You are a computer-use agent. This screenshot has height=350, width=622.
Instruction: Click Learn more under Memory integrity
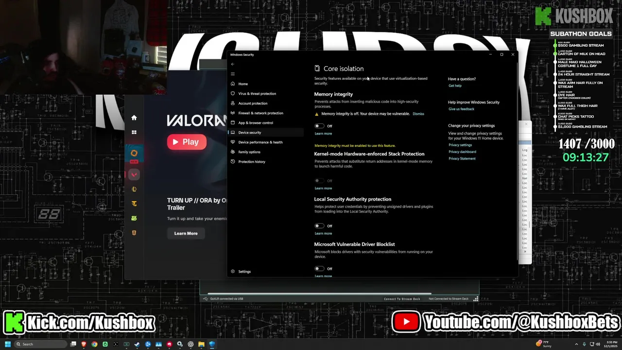click(x=323, y=133)
